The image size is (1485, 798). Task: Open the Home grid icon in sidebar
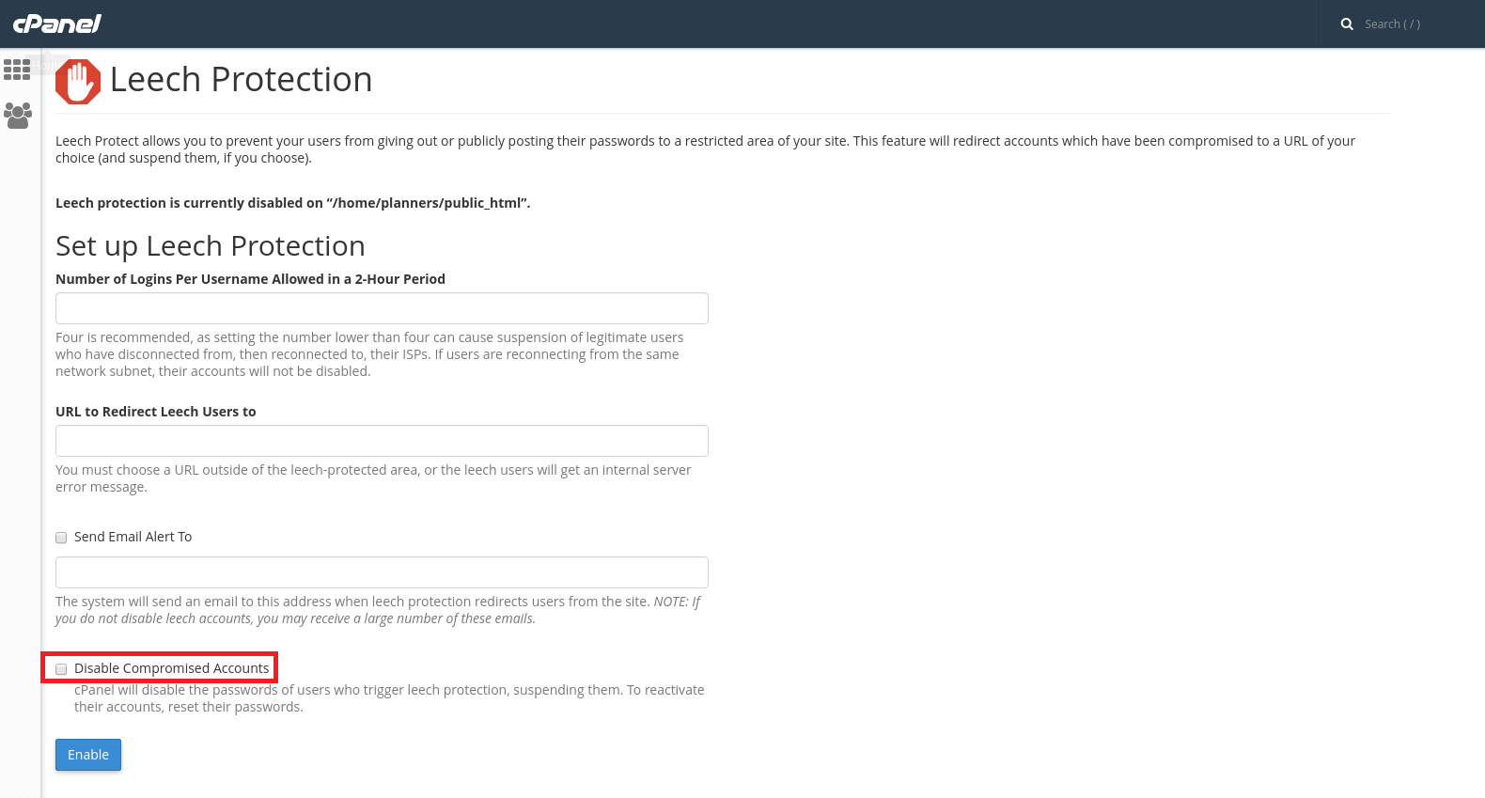pos(17,70)
